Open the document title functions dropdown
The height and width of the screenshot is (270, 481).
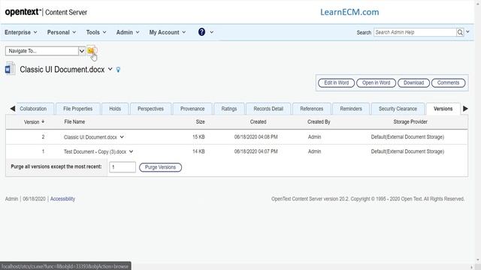110,69
